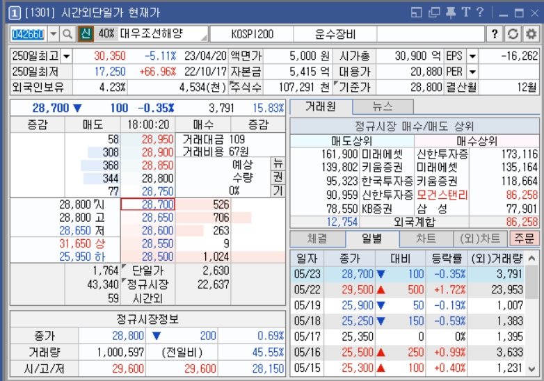Select the 05/16 daily row date

(x=307, y=352)
